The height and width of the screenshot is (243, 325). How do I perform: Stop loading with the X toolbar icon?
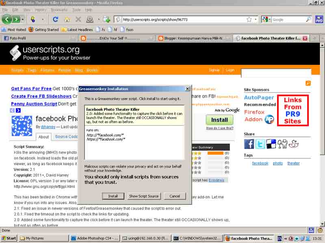[78, 19]
